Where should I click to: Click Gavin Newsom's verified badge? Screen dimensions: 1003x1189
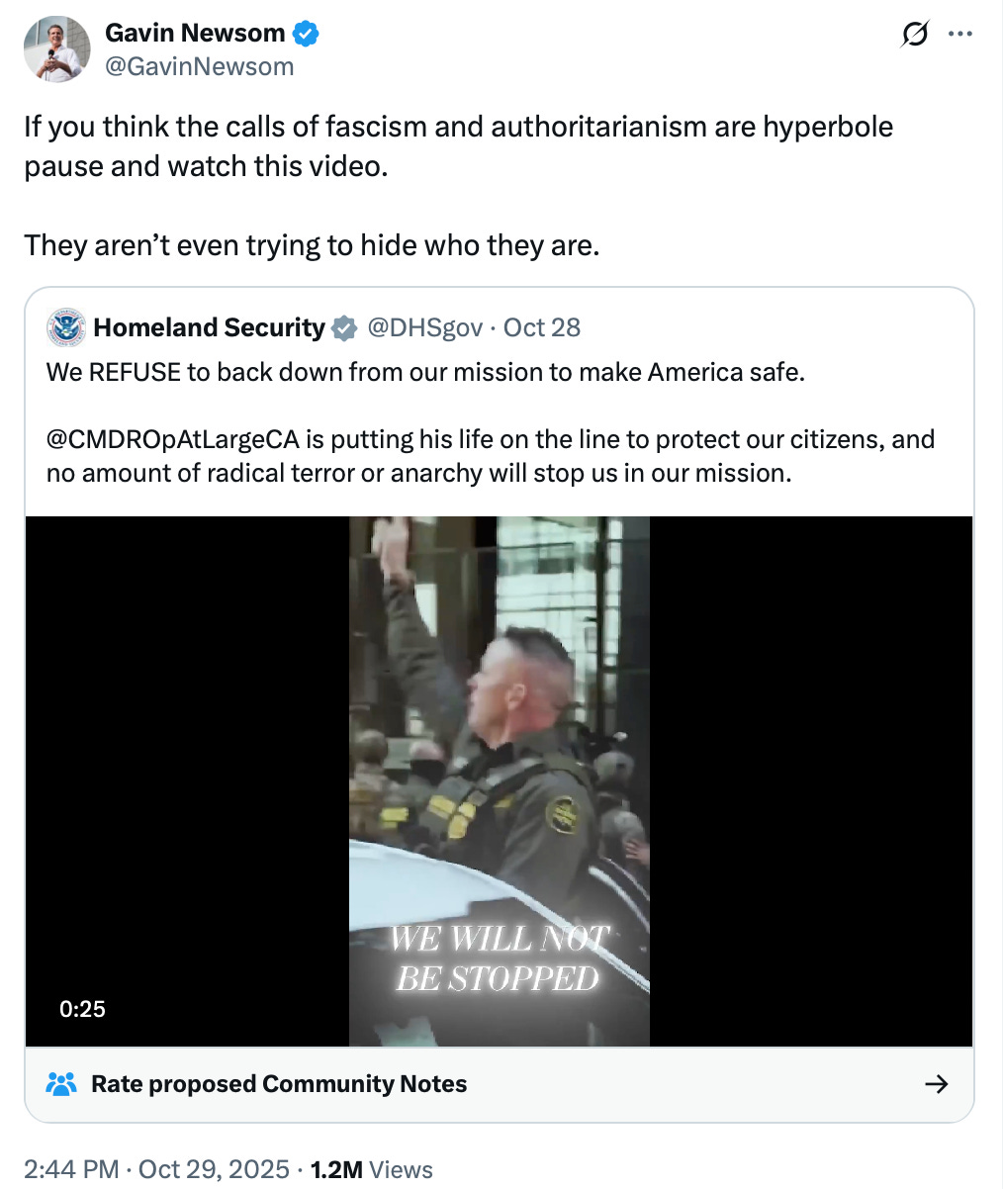click(x=307, y=33)
